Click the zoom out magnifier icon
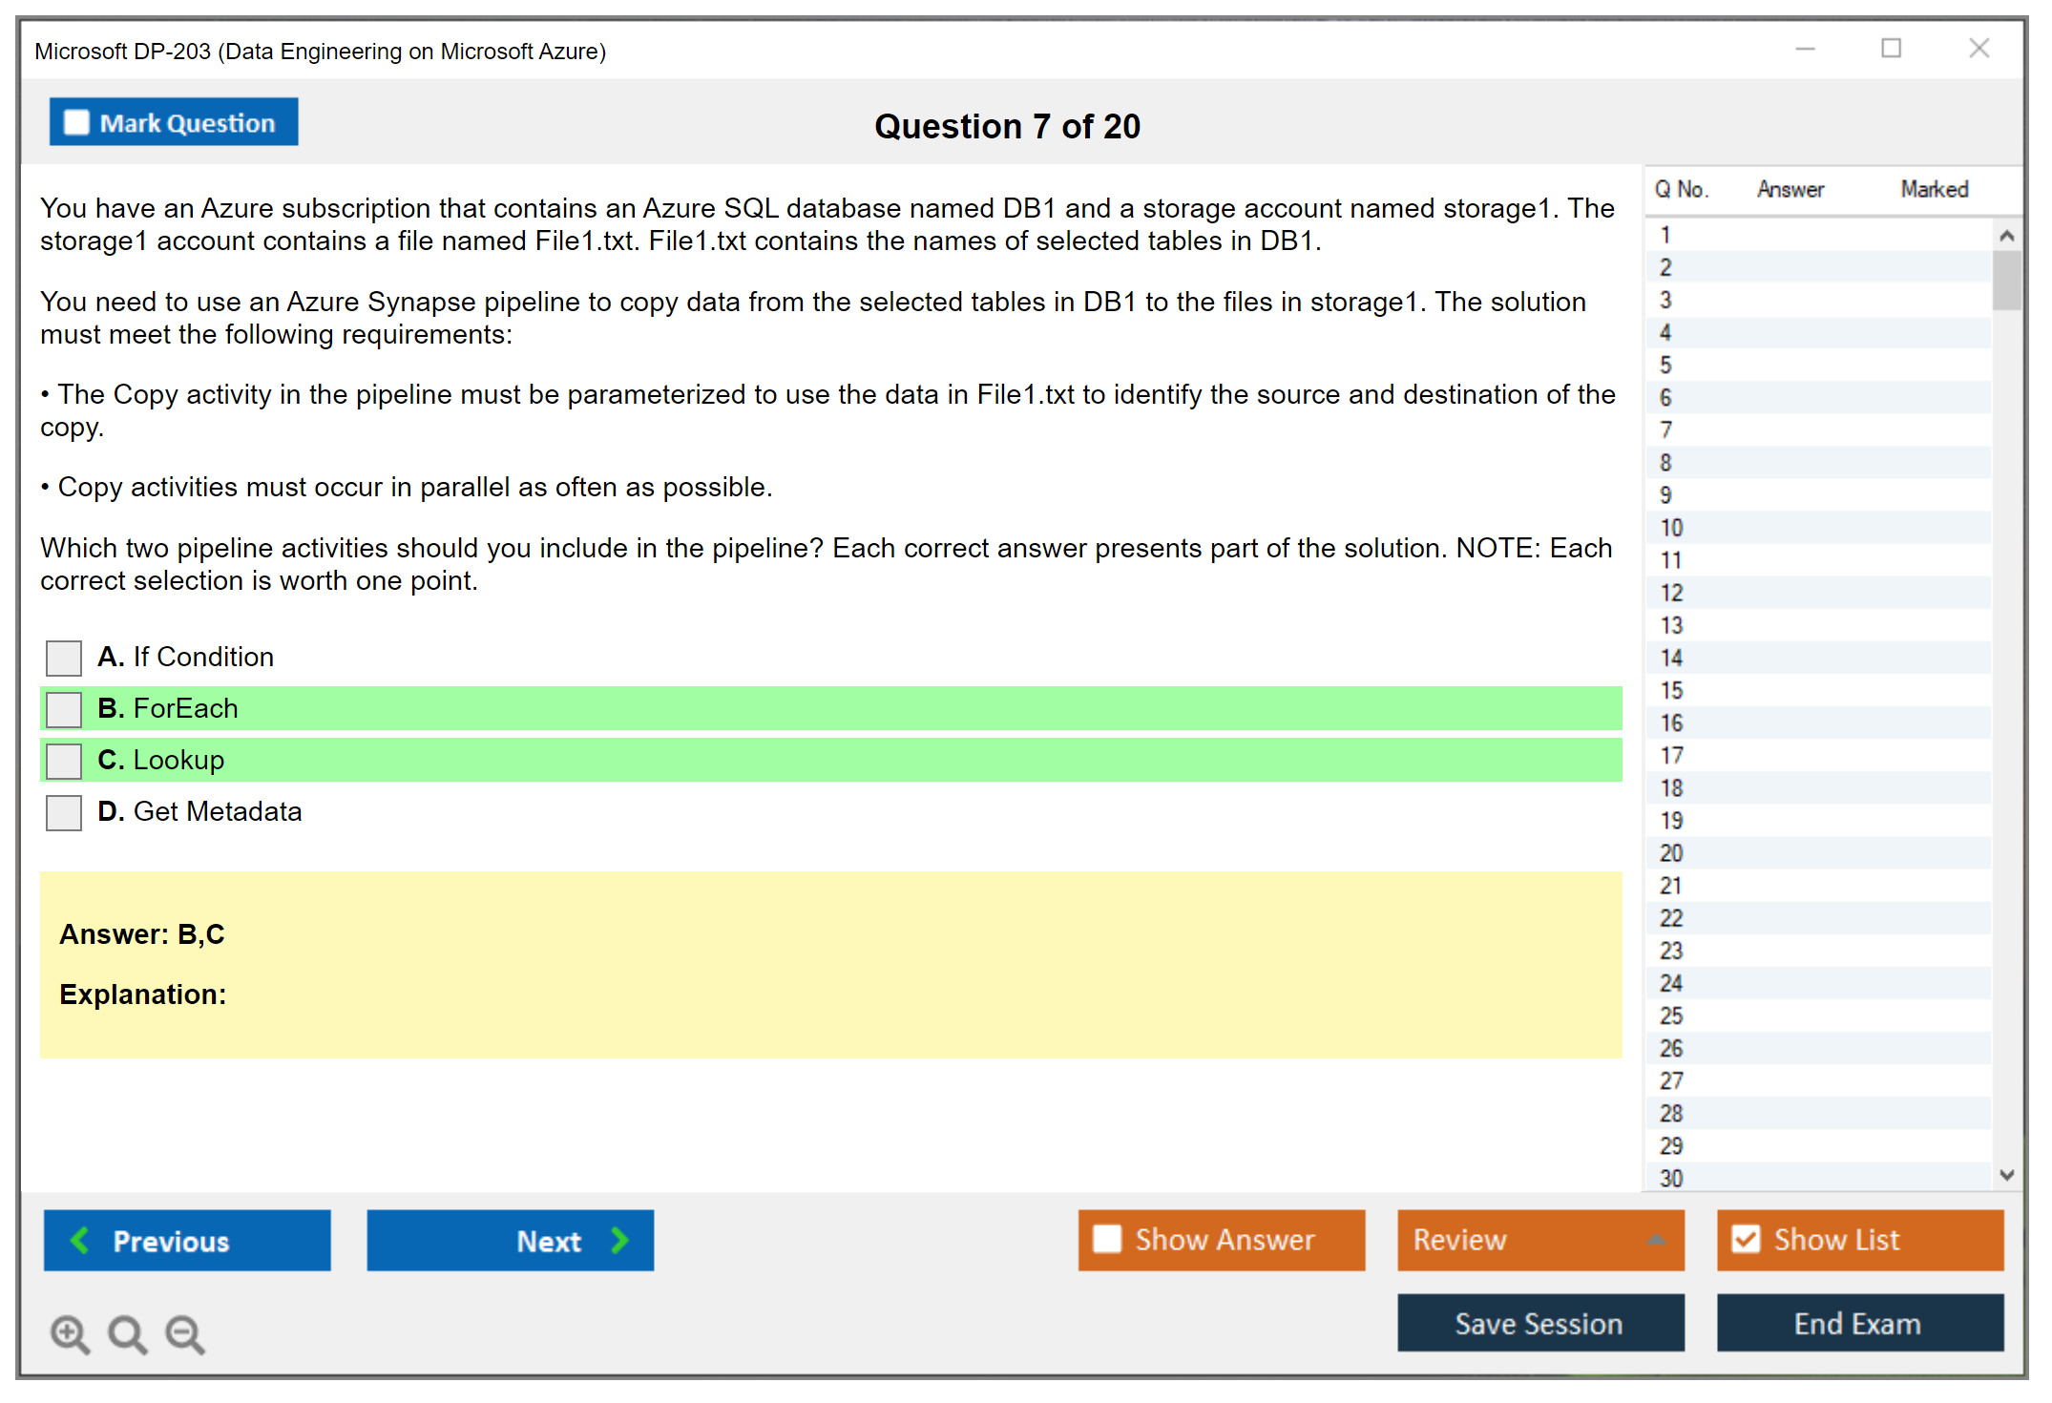Screen dimensions: 2052x1403 click(184, 1333)
